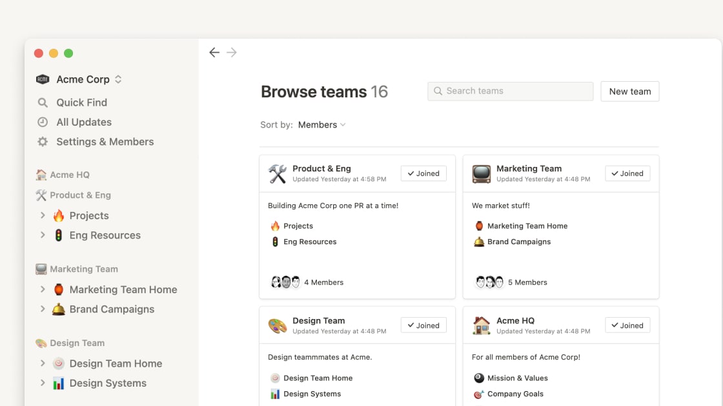
Task: Go back with the left arrow
Action: coord(214,52)
